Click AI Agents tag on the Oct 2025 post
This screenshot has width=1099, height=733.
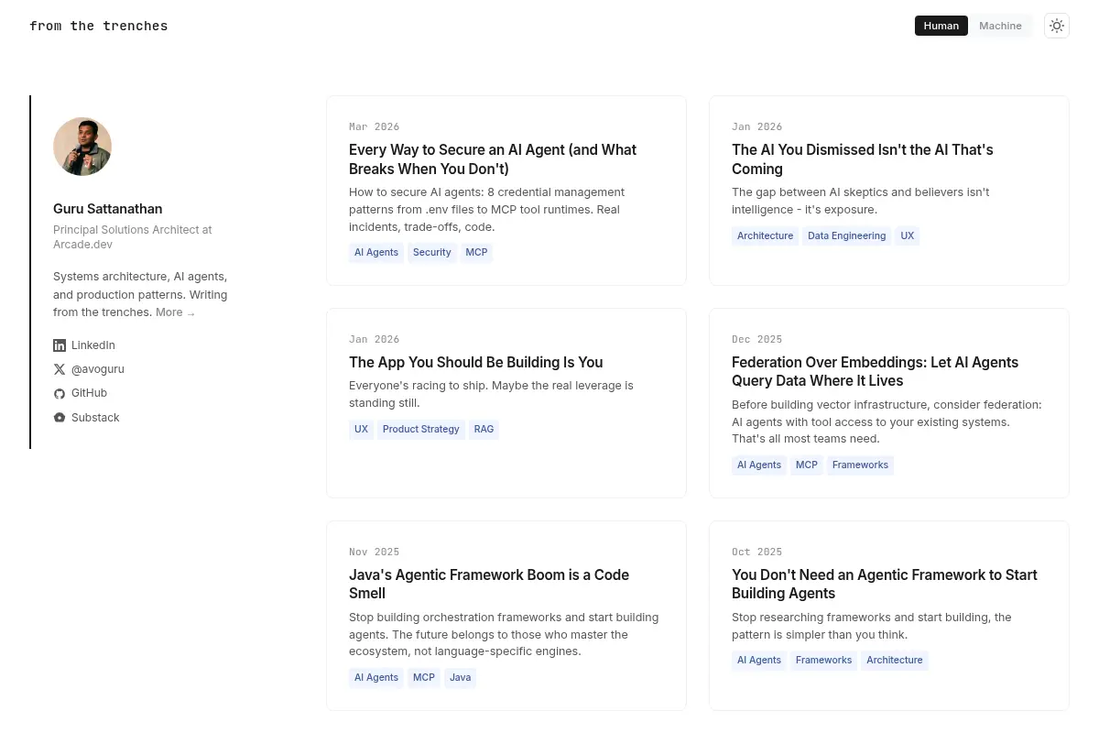[x=759, y=660]
